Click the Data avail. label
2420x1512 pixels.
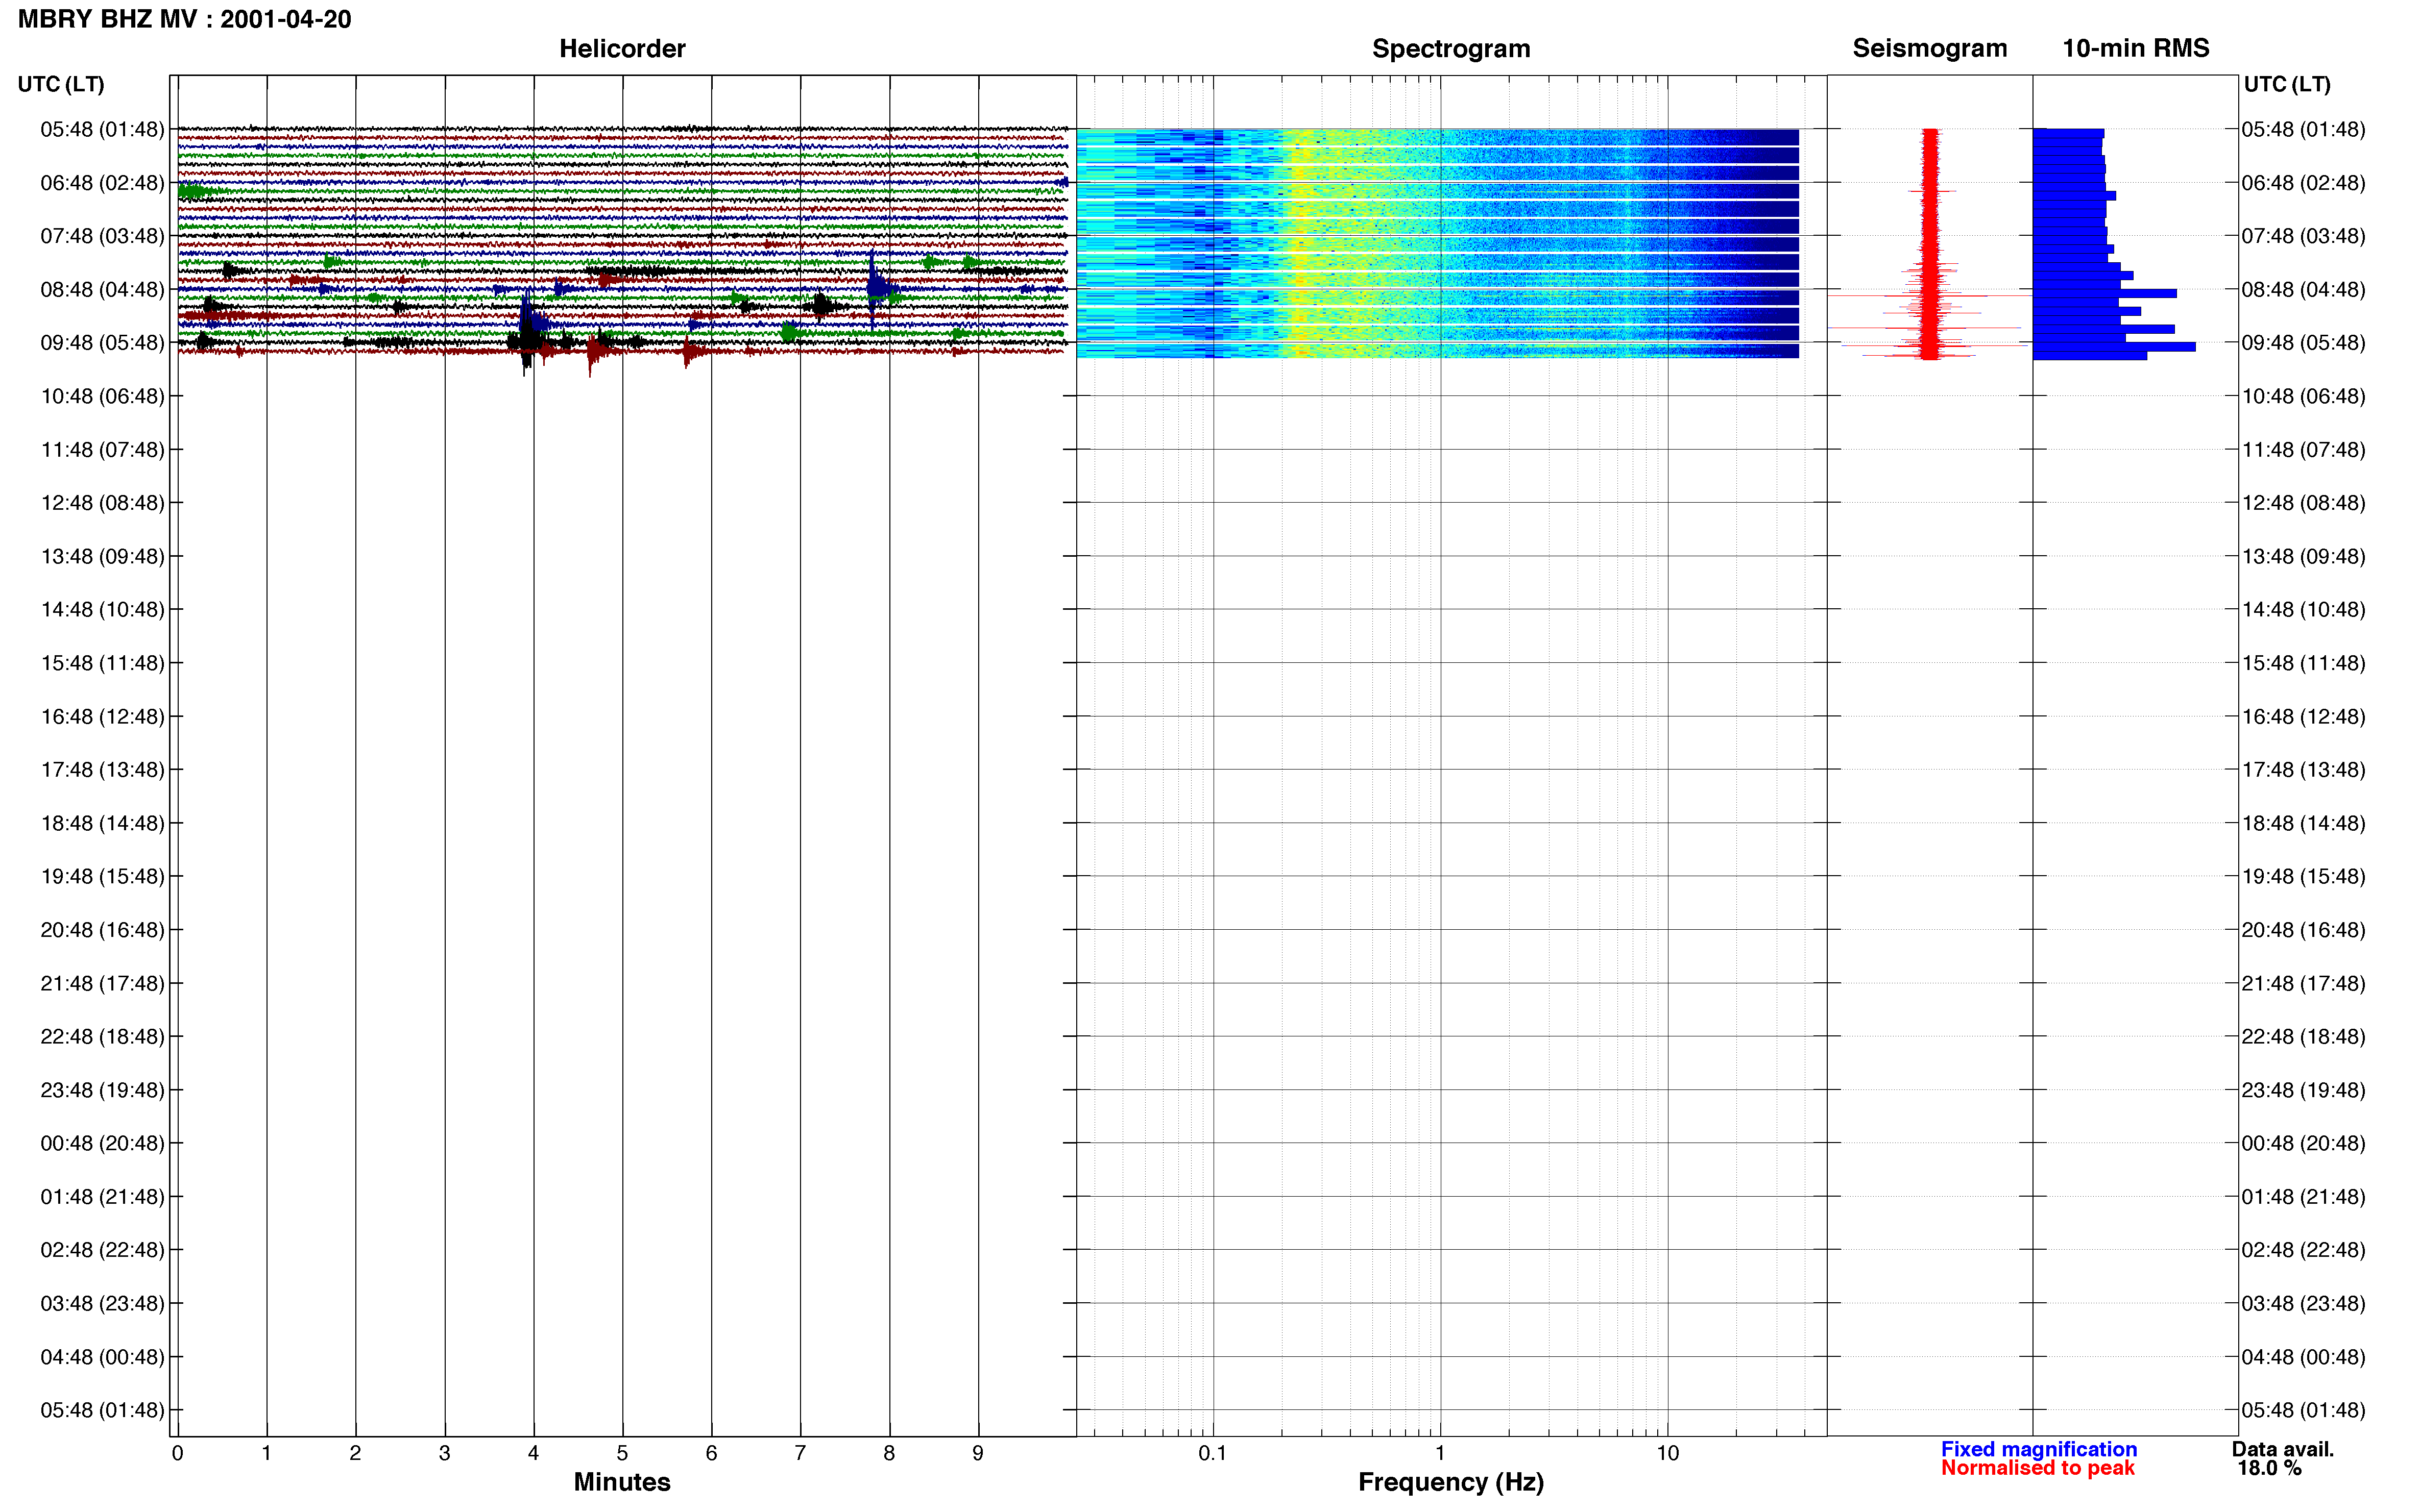point(2282,1449)
